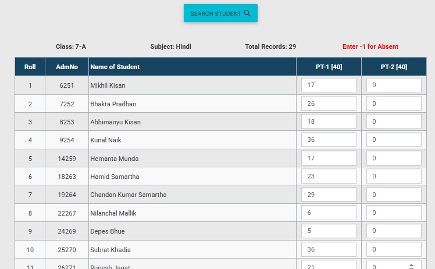Focus PT-2 field for Chandan Kumar Samartha
The height and width of the screenshot is (269, 435).
tap(394, 195)
